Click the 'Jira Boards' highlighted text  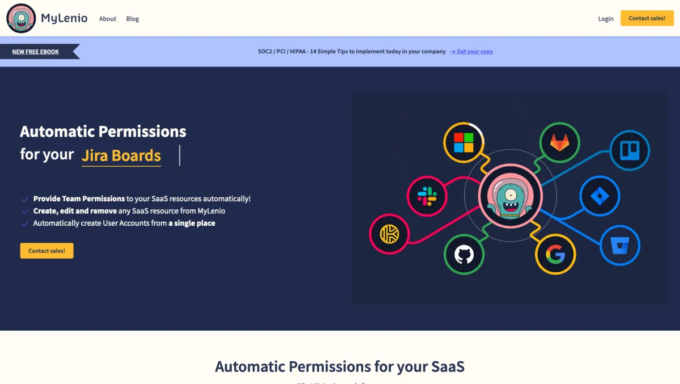[x=121, y=155]
